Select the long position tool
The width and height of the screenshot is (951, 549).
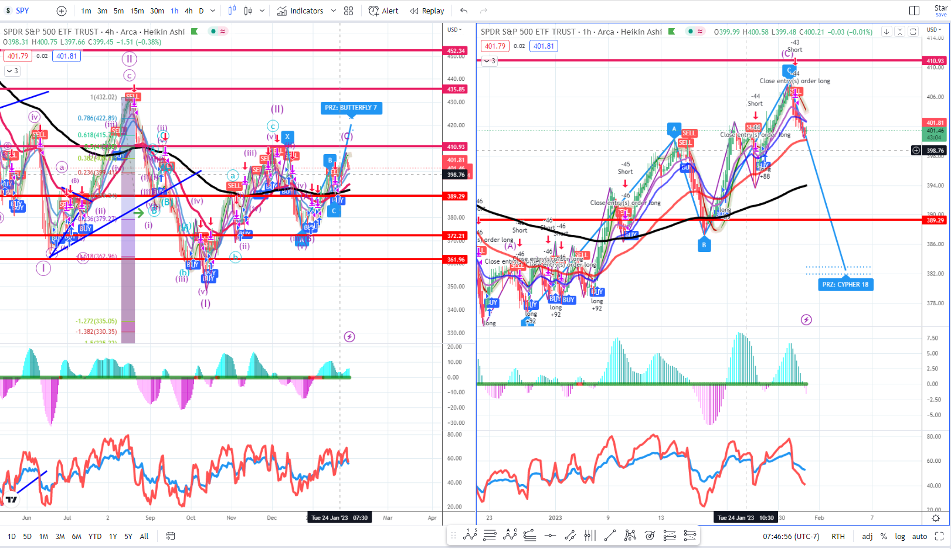[x=670, y=535]
